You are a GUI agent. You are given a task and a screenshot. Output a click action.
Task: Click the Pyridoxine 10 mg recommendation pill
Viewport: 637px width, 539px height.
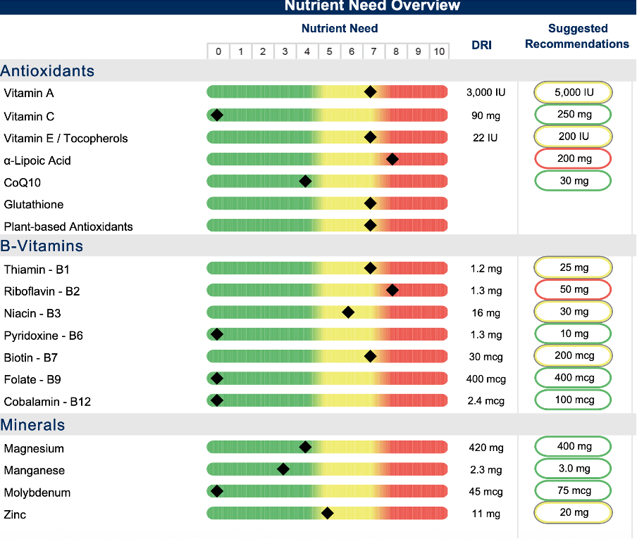(x=573, y=334)
